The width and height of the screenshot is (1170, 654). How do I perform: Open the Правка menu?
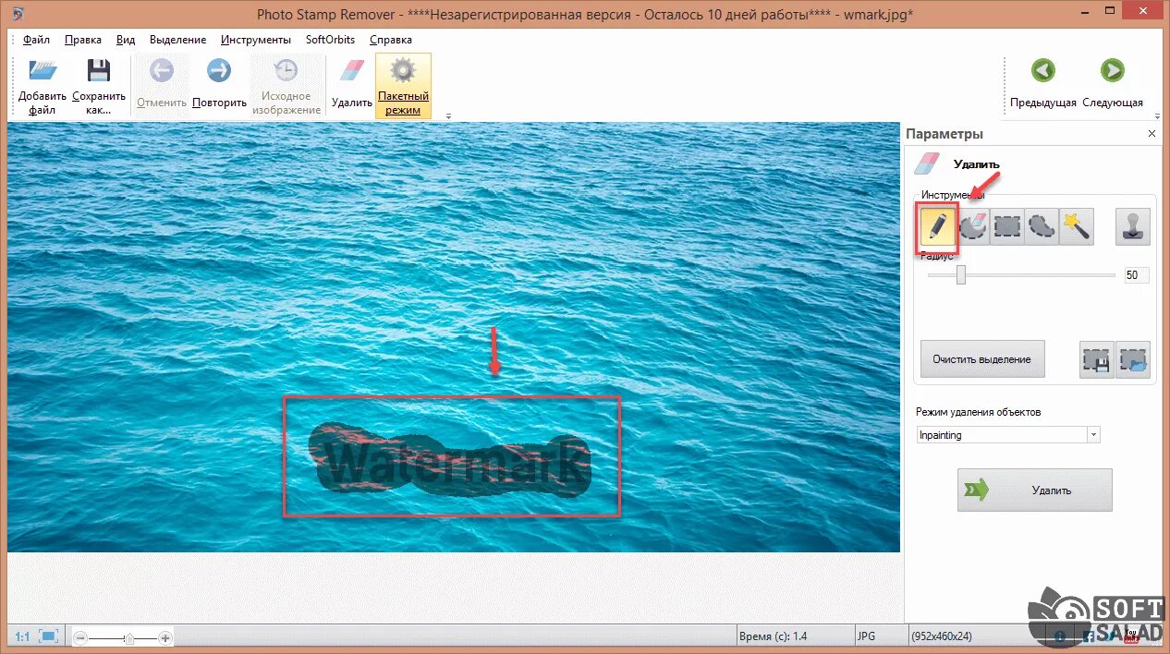(x=83, y=40)
